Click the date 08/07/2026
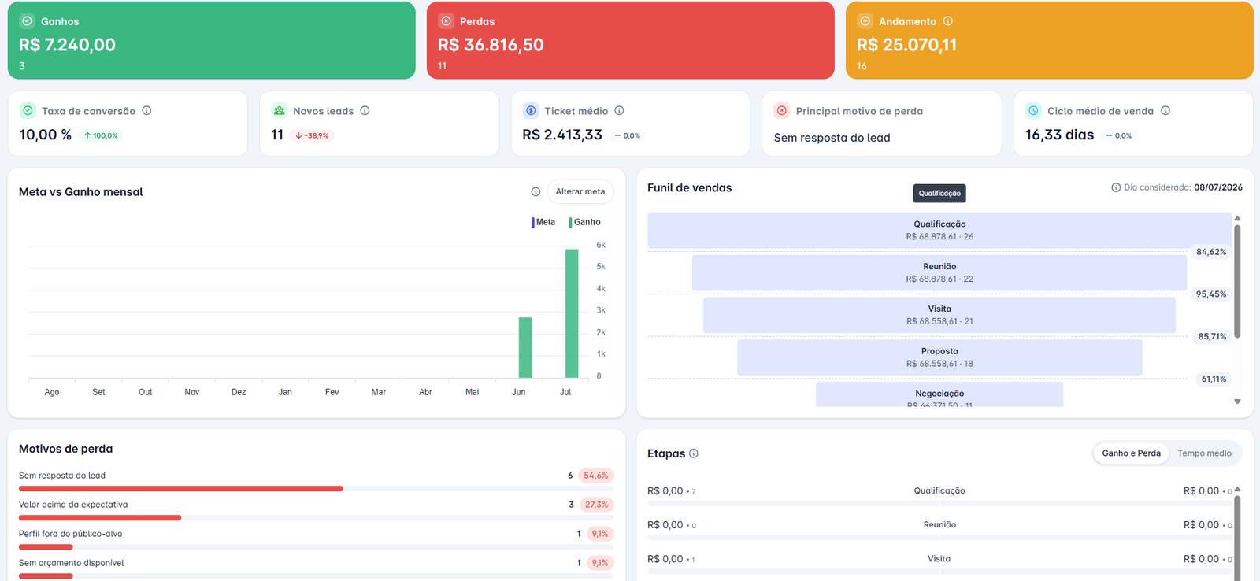Viewport: 1260px width, 581px height. click(1218, 187)
